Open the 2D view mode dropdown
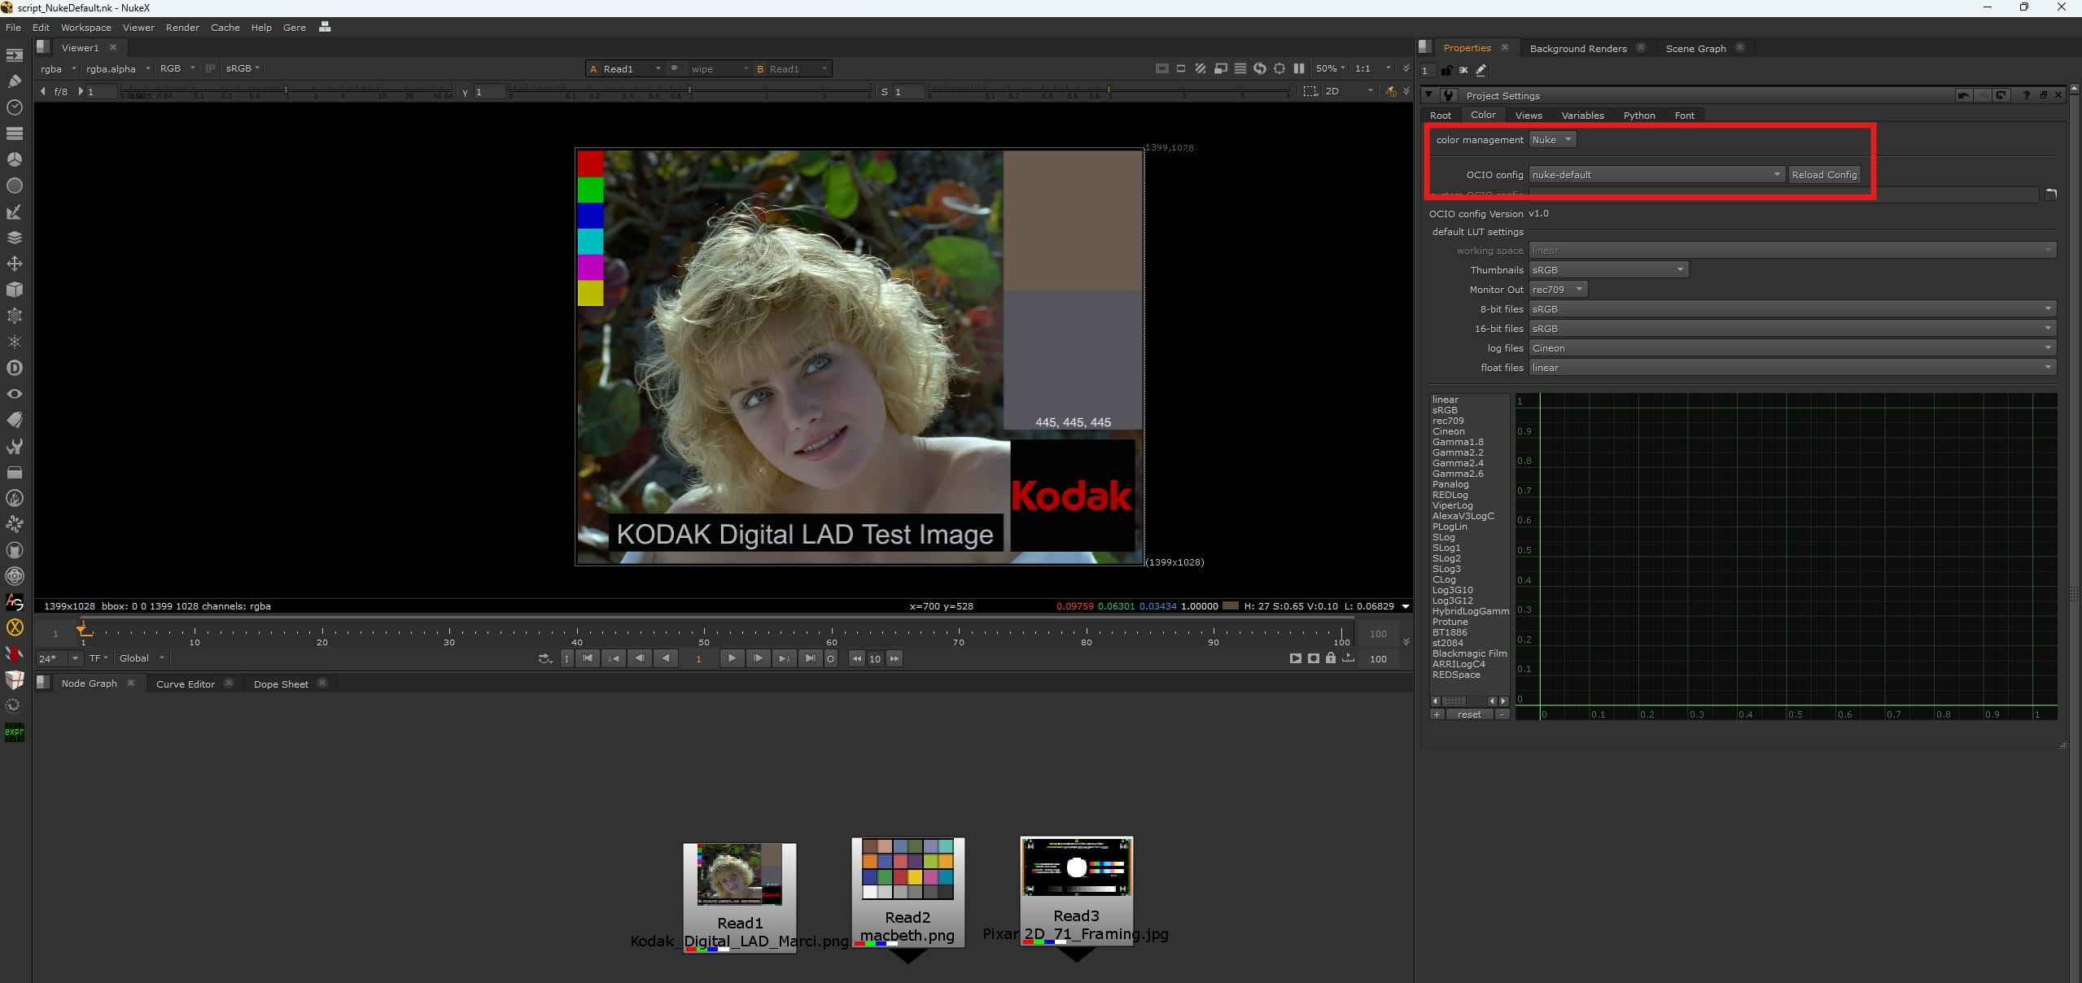 coord(1349,91)
